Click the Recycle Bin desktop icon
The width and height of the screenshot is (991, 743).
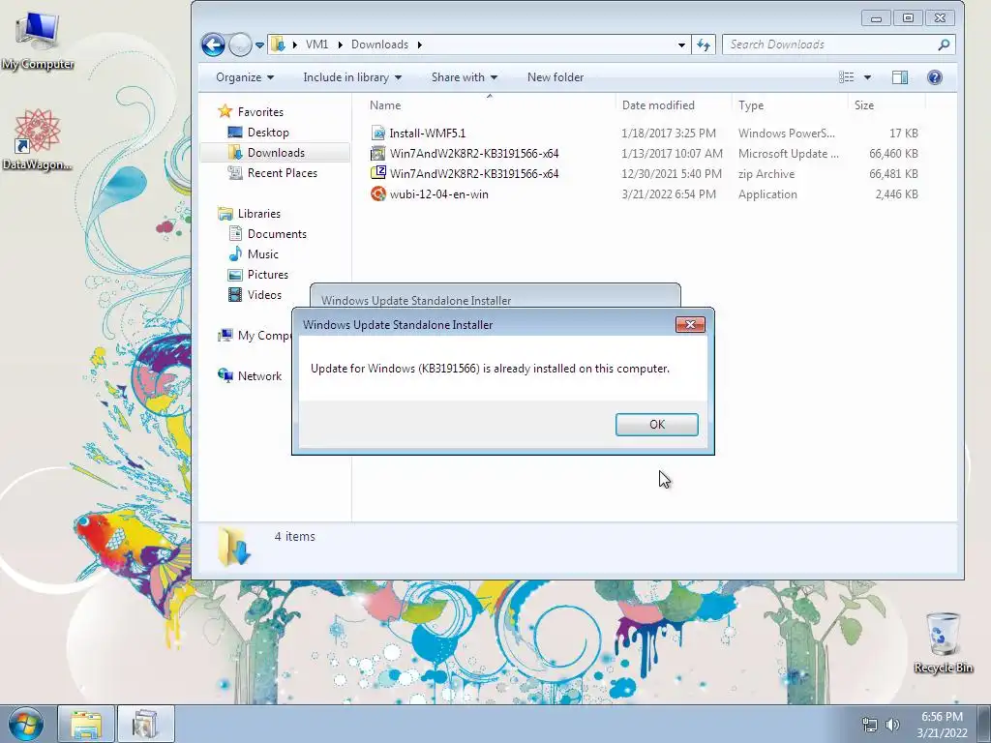pyautogui.click(x=944, y=643)
